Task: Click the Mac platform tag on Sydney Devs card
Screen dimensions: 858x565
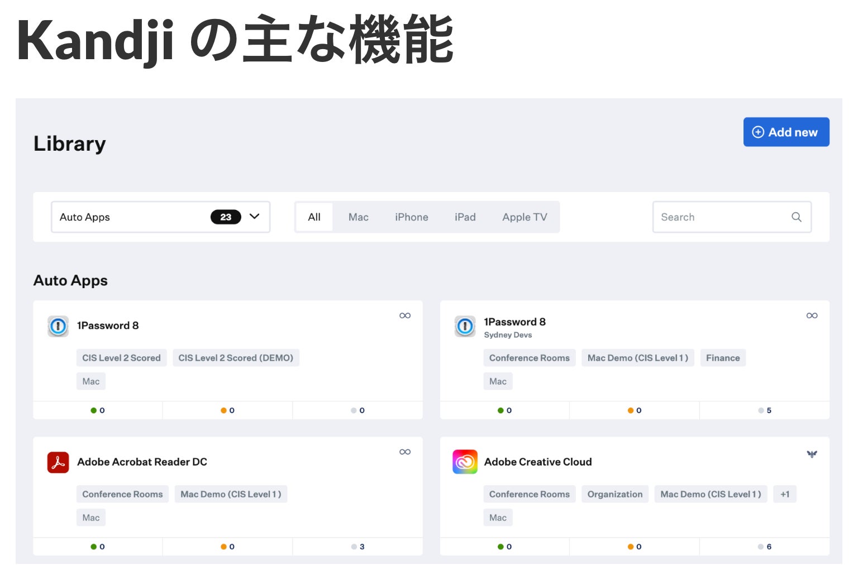Action: tap(498, 381)
